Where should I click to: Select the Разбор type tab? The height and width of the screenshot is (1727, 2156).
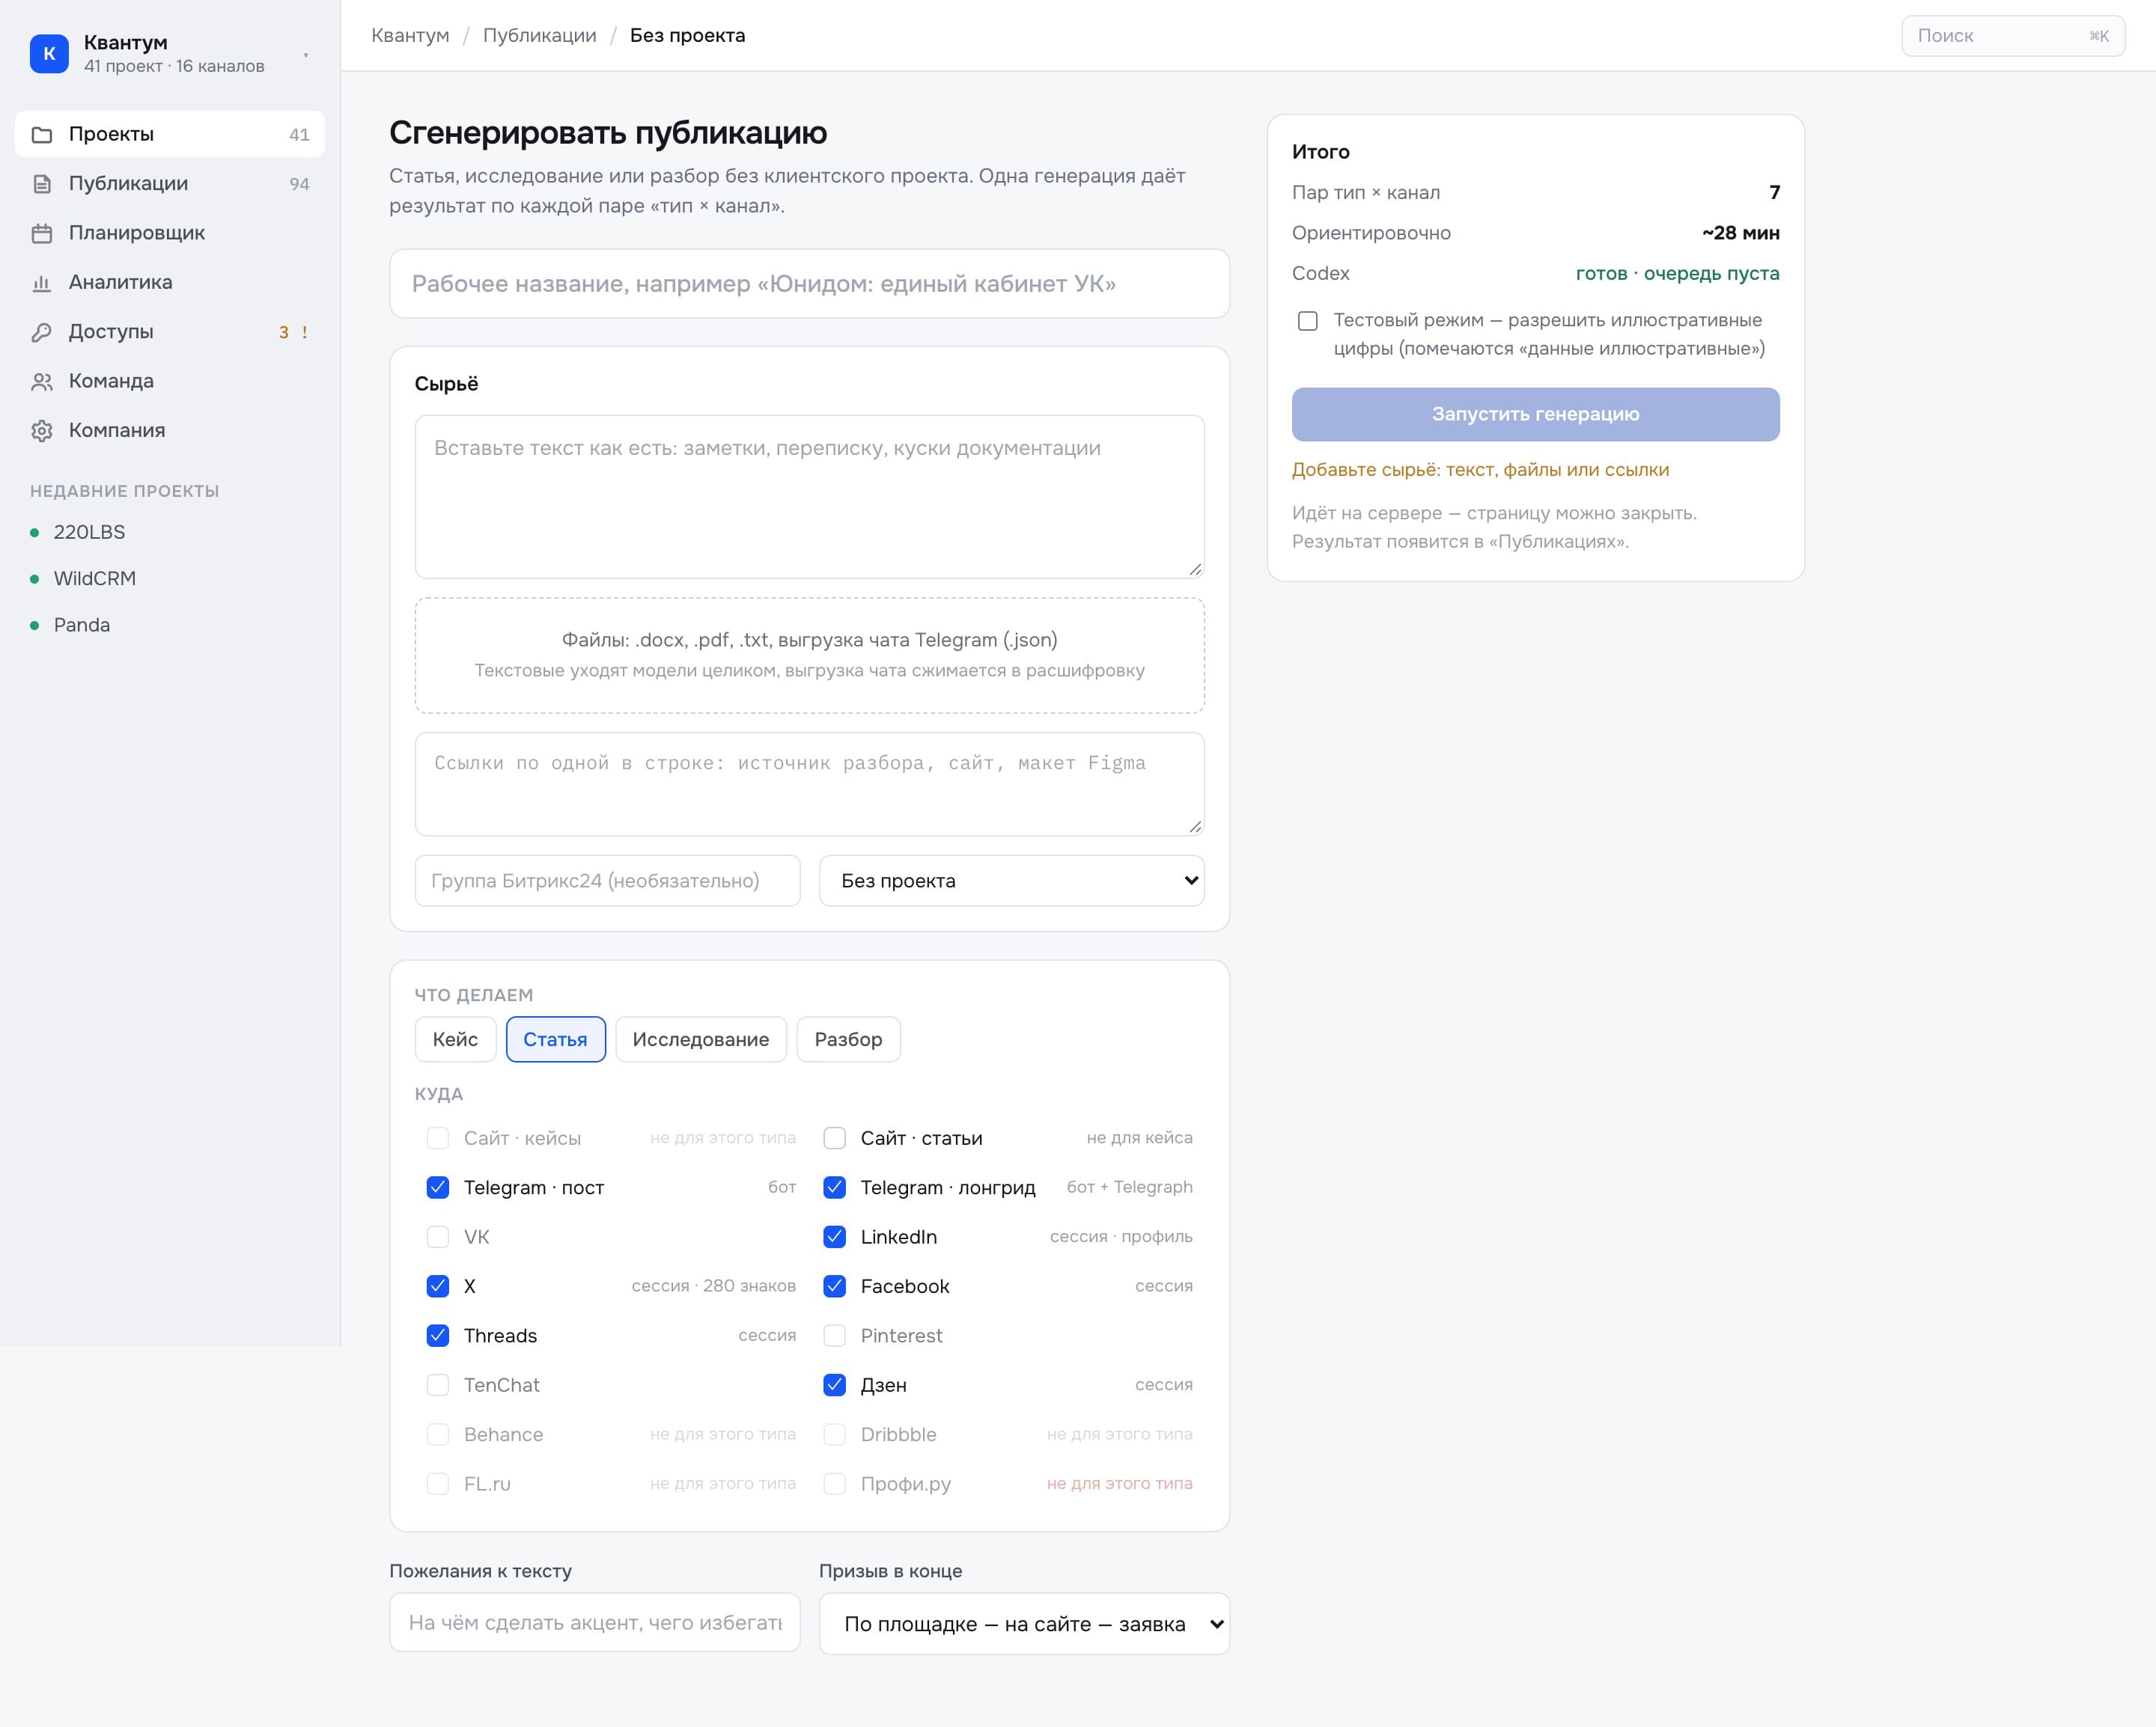tap(848, 1039)
